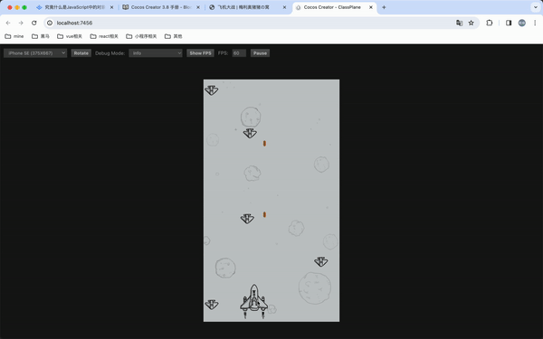Reload the localhost page
This screenshot has width=543, height=339.
click(x=34, y=23)
